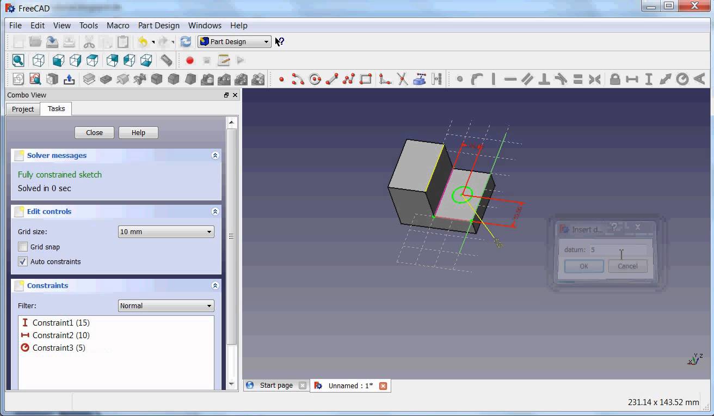The height and width of the screenshot is (416, 714).
Task: Collapse the Solver messages section
Action: (x=215, y=155)
